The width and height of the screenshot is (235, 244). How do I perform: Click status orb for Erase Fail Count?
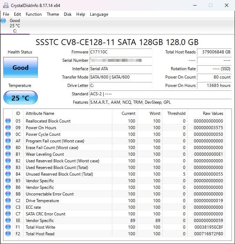click(8, 148)
